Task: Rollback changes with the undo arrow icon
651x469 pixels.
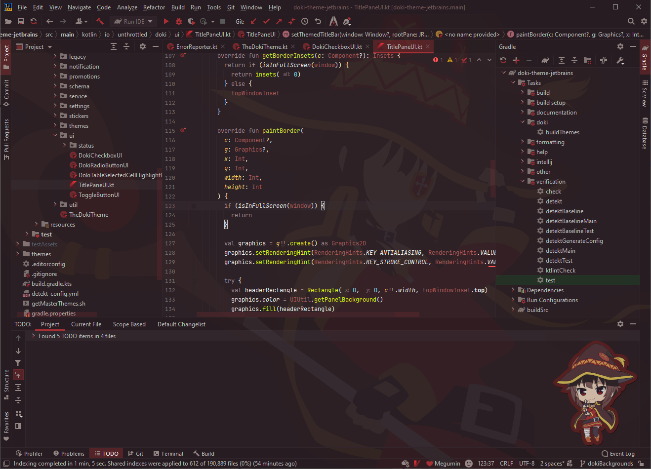Action: tap(318, 21)
